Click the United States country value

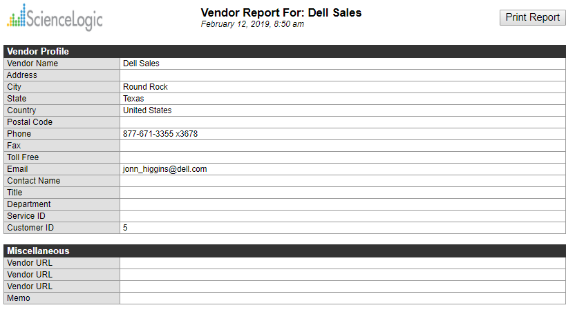(147, 110)
